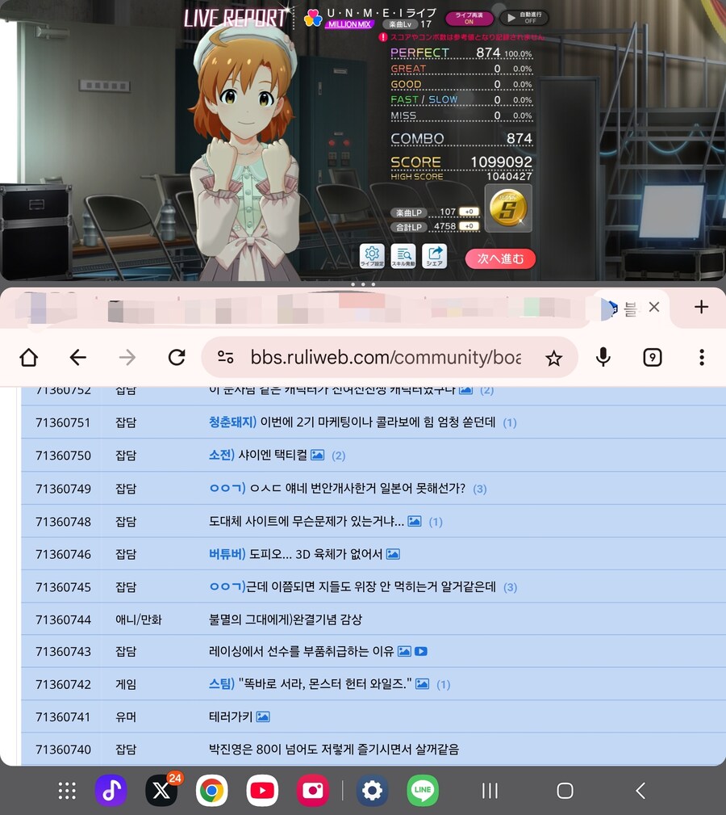Open post 레이싱에서 선수를 부품취급하는 이유
This screenshot has height=815, width=726.
click(302, 651)
